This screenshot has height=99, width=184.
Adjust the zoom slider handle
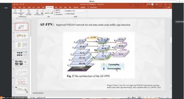coord(159,98)
